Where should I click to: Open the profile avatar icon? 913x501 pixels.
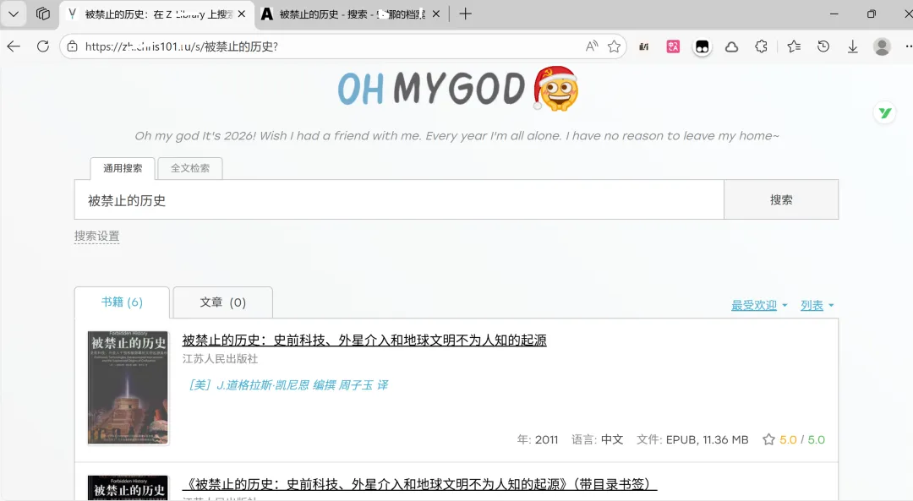point(882,46)
